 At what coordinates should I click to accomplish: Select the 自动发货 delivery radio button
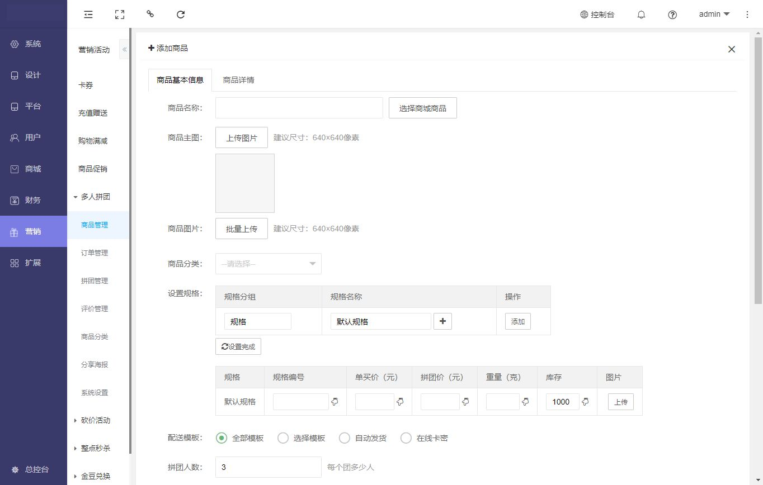[345, 438]
